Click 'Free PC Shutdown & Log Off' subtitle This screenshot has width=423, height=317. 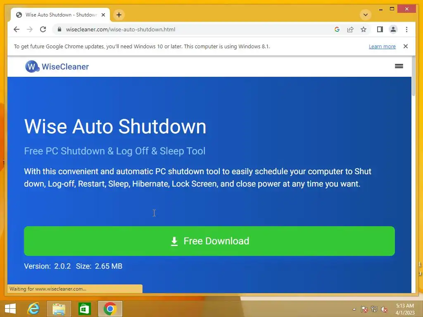tap(115, 151)
